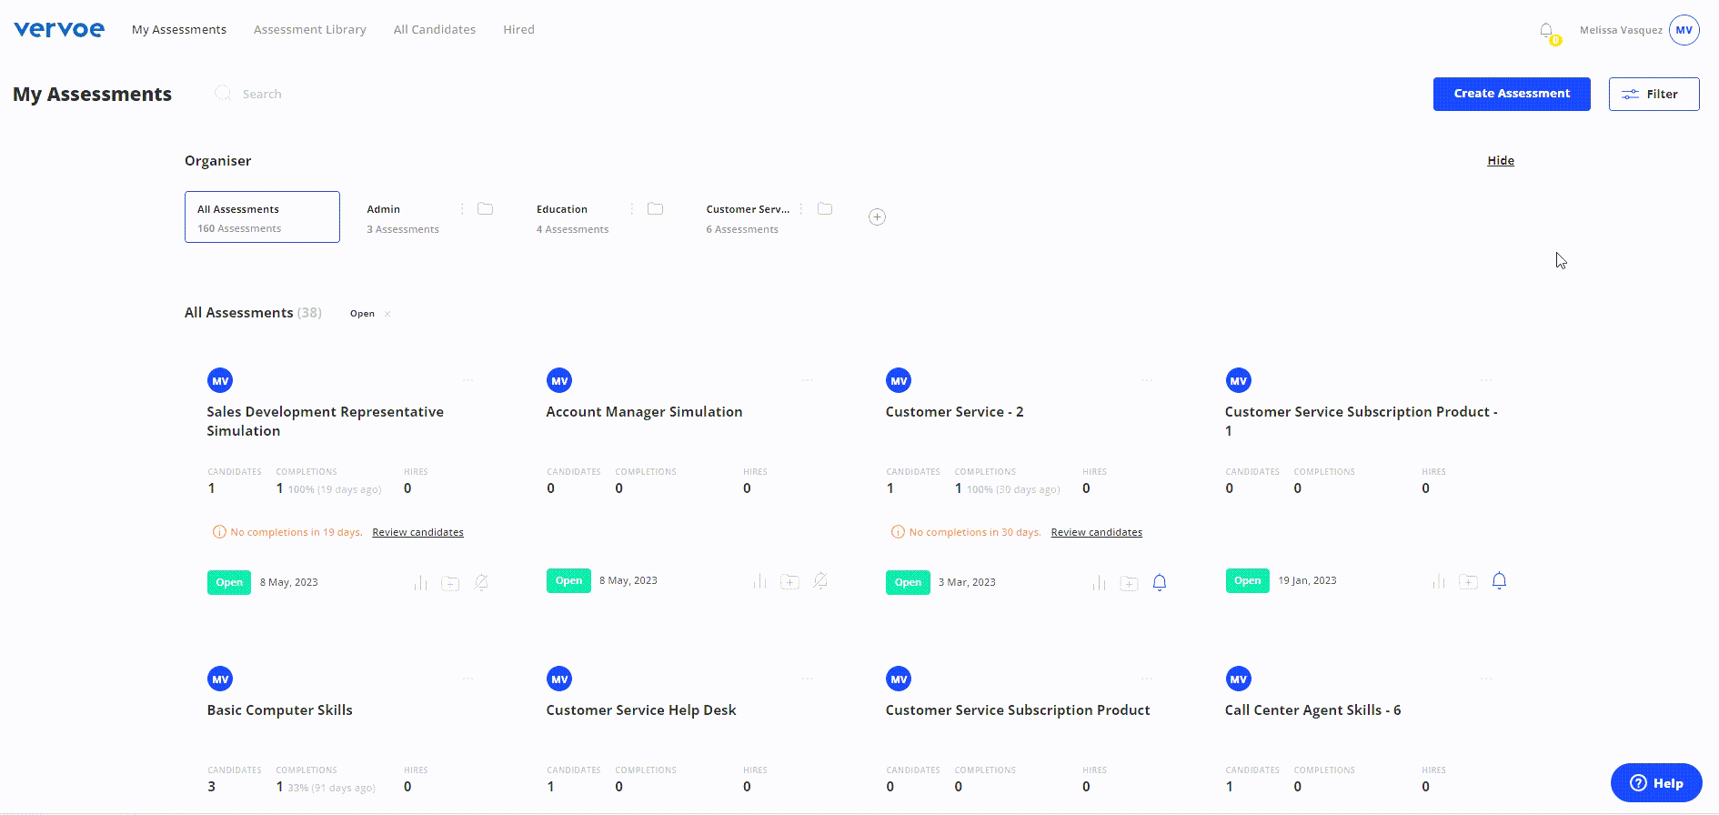
Task: Click MV avatar on Call Center Agent Skills - 6
Action: pos(1239,679)
